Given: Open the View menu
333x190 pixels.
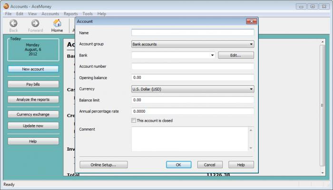Looking at the screenshot, I should [x=32, y=14].
